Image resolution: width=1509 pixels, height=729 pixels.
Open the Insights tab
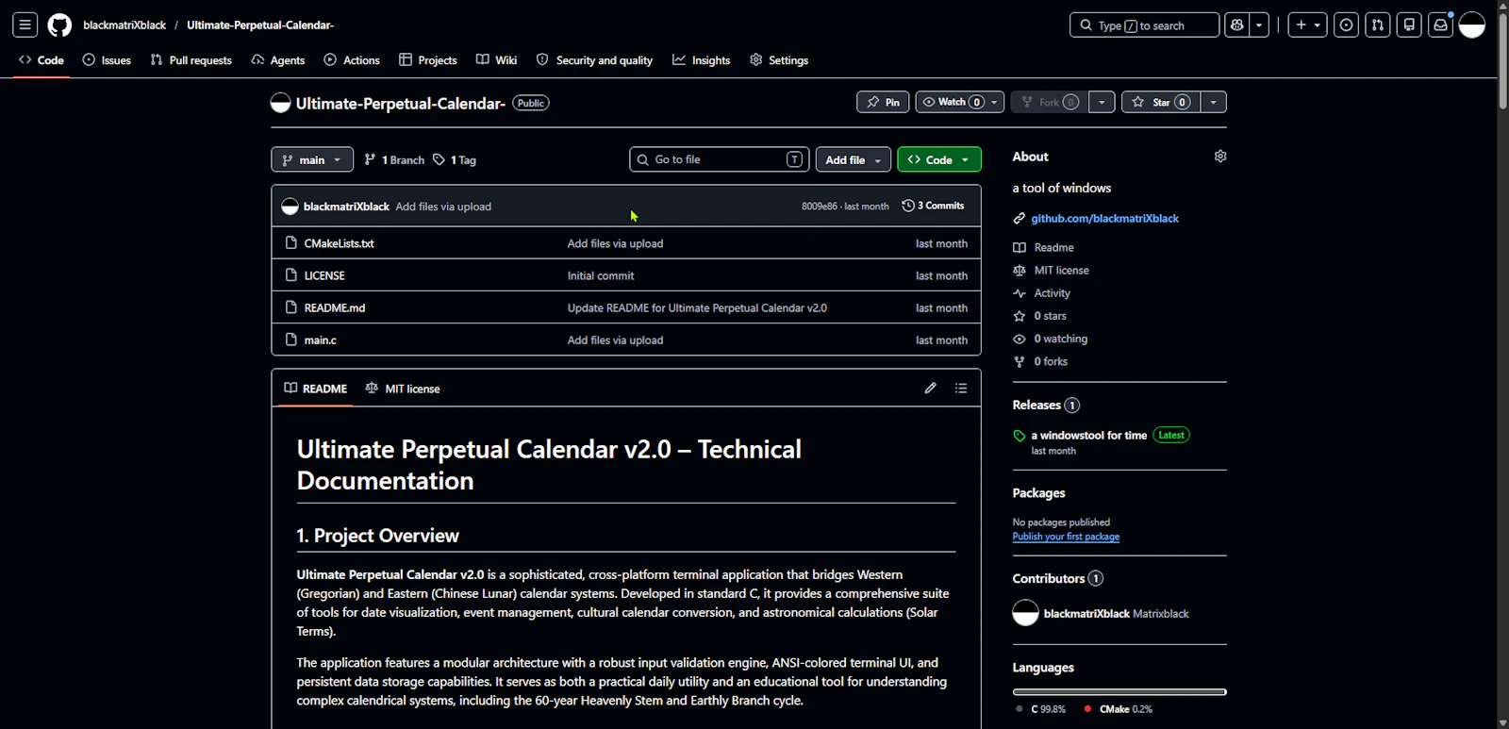click(x=702, y=60)
